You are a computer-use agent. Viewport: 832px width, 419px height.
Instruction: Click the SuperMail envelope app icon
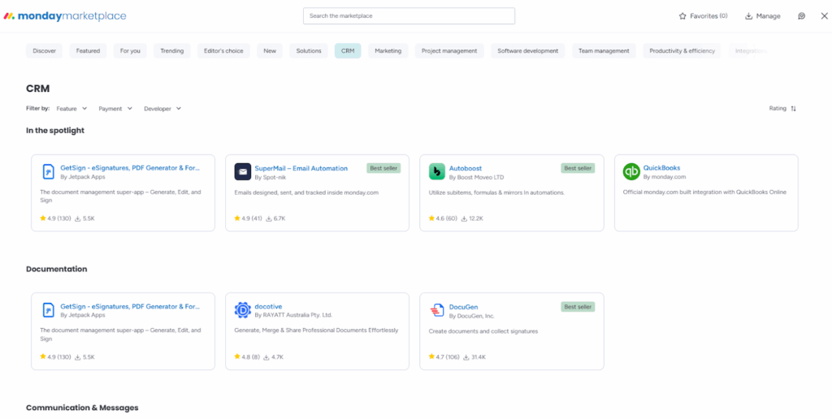[x=242, y=171]
